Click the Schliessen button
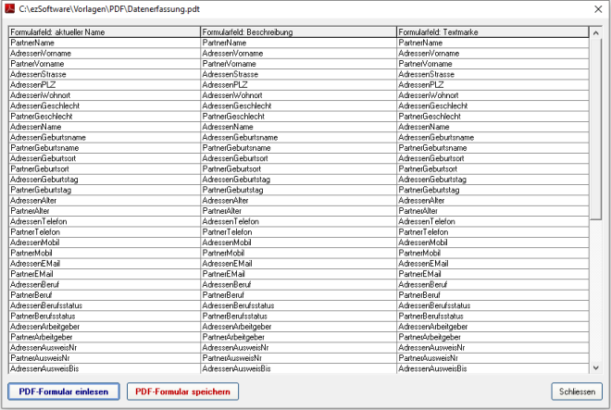Screen dimensions: 611x410 point(577,391)
